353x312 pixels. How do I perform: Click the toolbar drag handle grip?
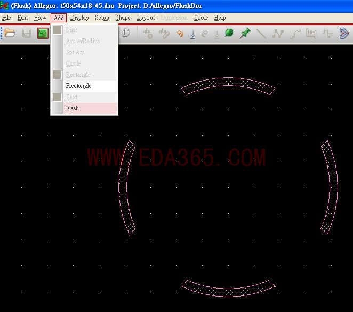[x=2, y=34]
